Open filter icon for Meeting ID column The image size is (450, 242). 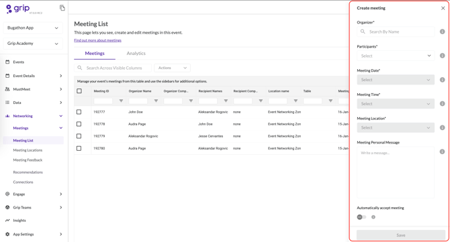121,101
